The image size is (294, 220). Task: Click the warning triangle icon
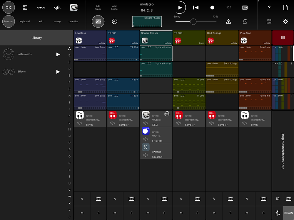(228, 21)
